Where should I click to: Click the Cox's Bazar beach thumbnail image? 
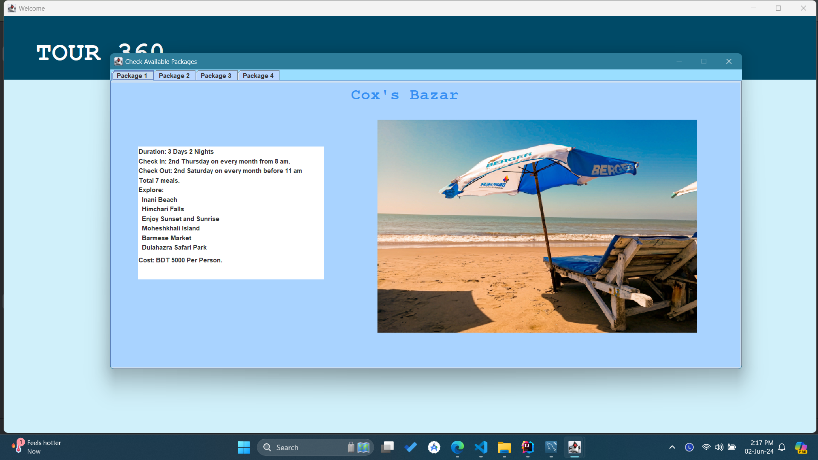[537, 226]
